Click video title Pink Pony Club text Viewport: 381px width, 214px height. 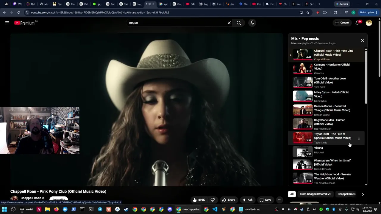point(58,191)
